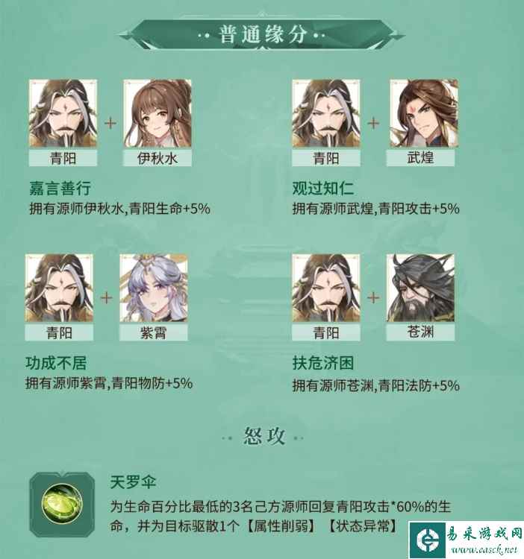
Task: Select 伊秋水 character portrait
Action: 157,113
